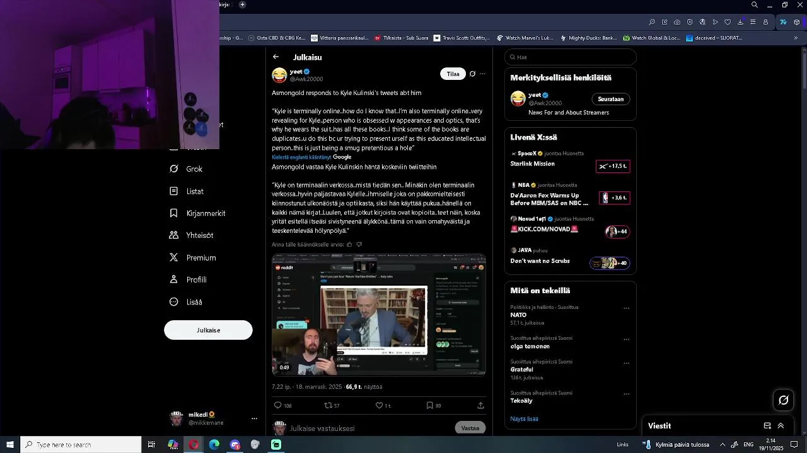Screen dimensions: 807x453
Task: Open the deceived – SUORAT bookmark
Action: 714,38
